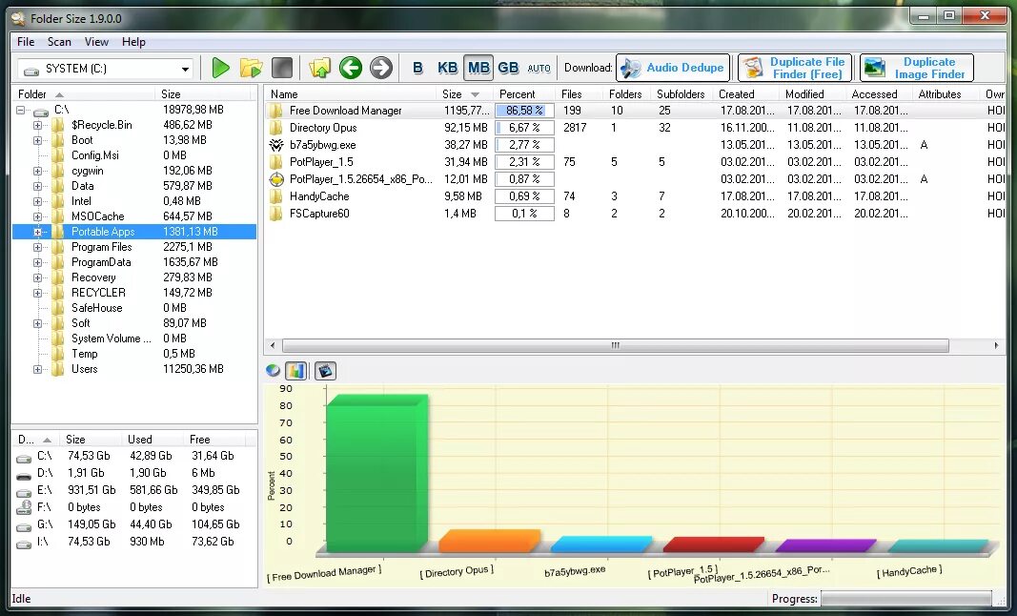Select the E:\ drive icon
Viewport: 1017px width, 616px height.
[24, 491]
